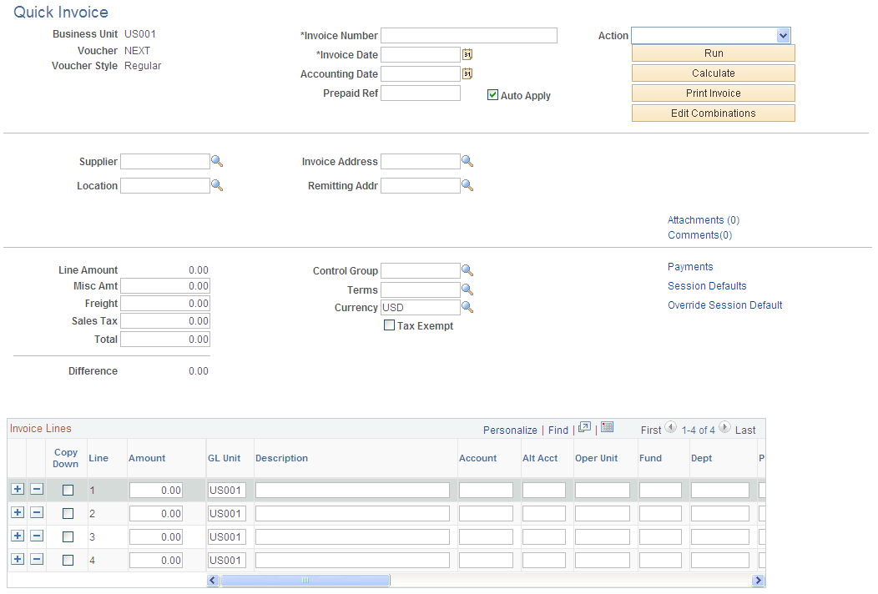Click the Personalize link in Invoice Lines header
The image size is (878, 594).
pos(510,430)
